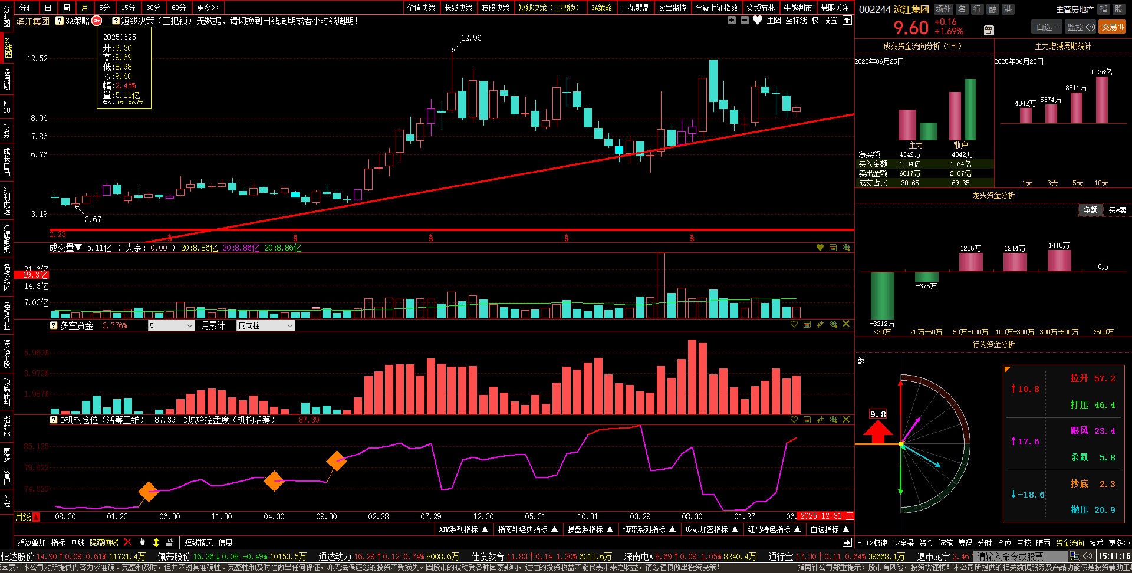Toggle the 净额 view in 龙头资金分析
The image size is (1132, 573).
1091,210
